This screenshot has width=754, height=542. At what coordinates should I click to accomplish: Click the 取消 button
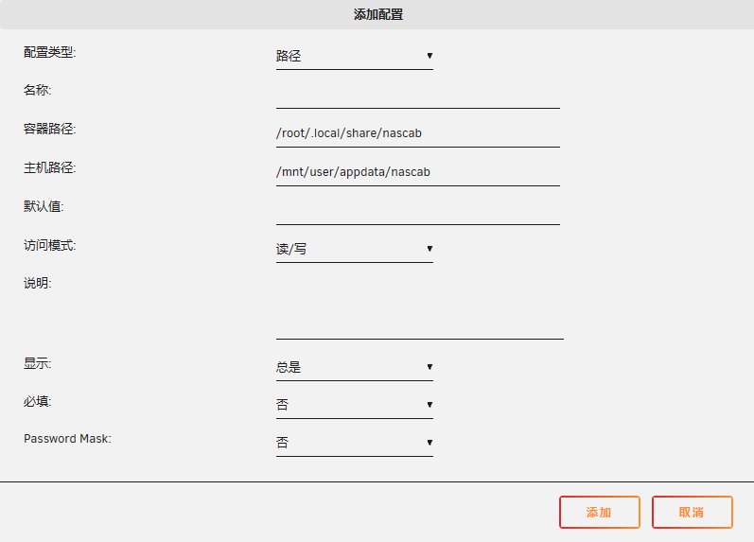tap(693, 512)
